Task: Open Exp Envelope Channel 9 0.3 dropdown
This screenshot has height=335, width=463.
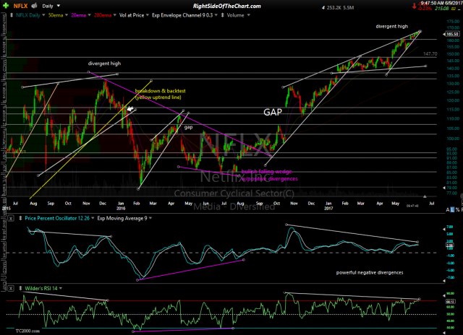Action: (216, 15)
